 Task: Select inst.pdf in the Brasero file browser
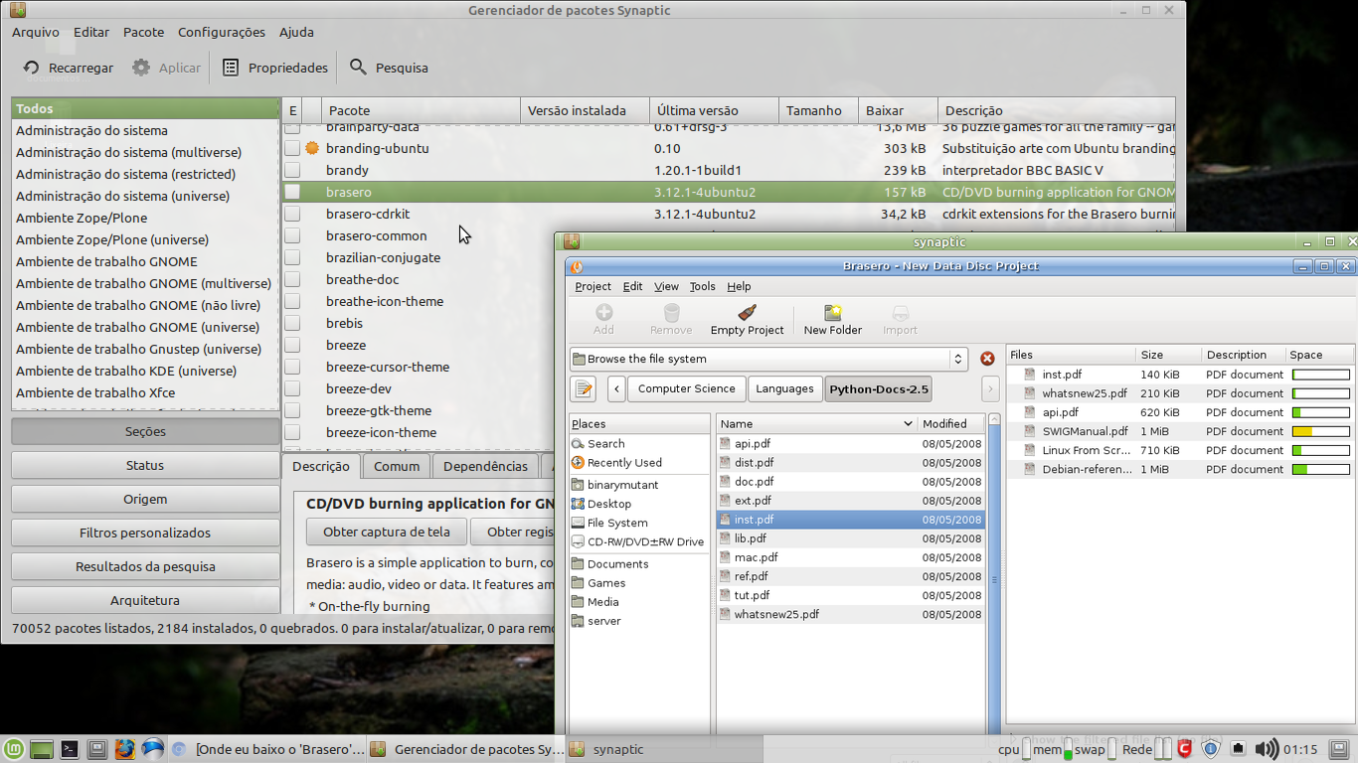pos(850,520)
